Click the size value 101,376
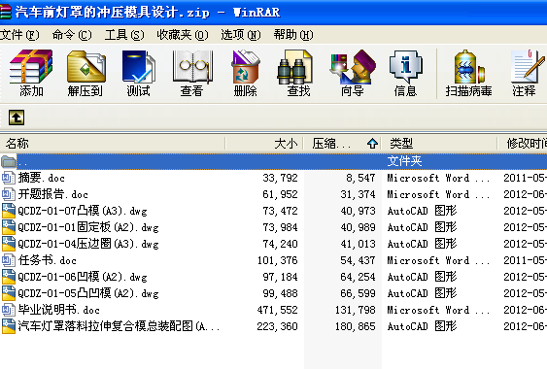The width and height of the screenshot is (547, 369). (277, 260)
